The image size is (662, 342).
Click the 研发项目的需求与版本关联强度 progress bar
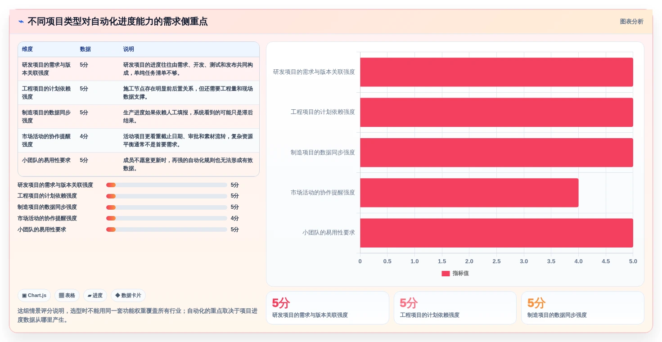[x=167, y=185]
